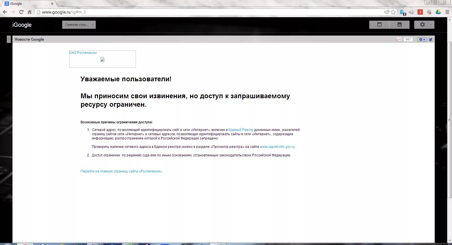Click the Google +1 button
This screenshot has height=245, width=452.
pos(399,40)
